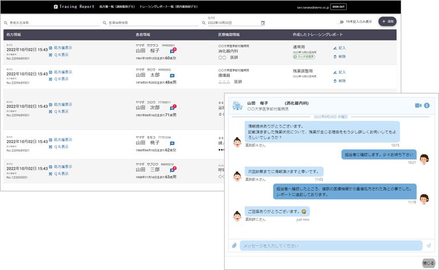Click QR表示 link in the second row
The image size is (439, 270).
click(61, 79)
